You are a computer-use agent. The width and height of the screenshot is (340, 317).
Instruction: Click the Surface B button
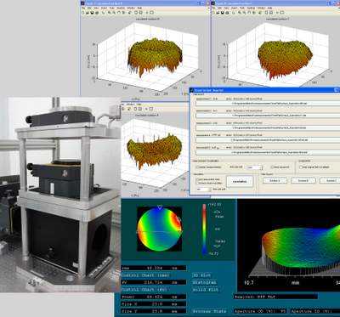tap(303, 180)
